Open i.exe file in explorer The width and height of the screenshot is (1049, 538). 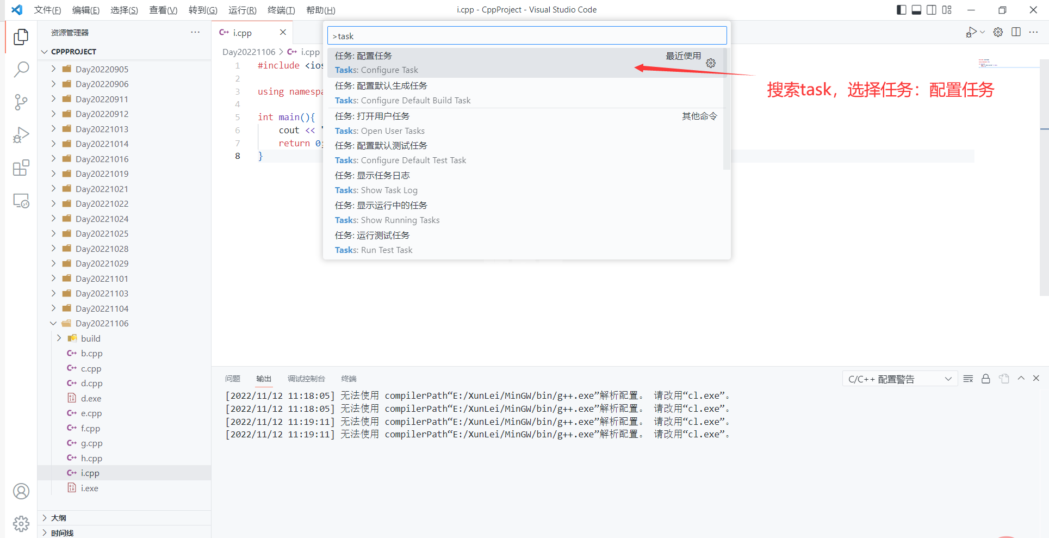pos(90,488)
